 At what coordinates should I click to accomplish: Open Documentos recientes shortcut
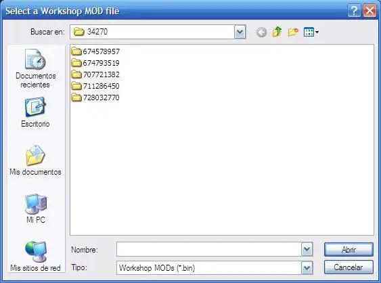pos(35,68)
